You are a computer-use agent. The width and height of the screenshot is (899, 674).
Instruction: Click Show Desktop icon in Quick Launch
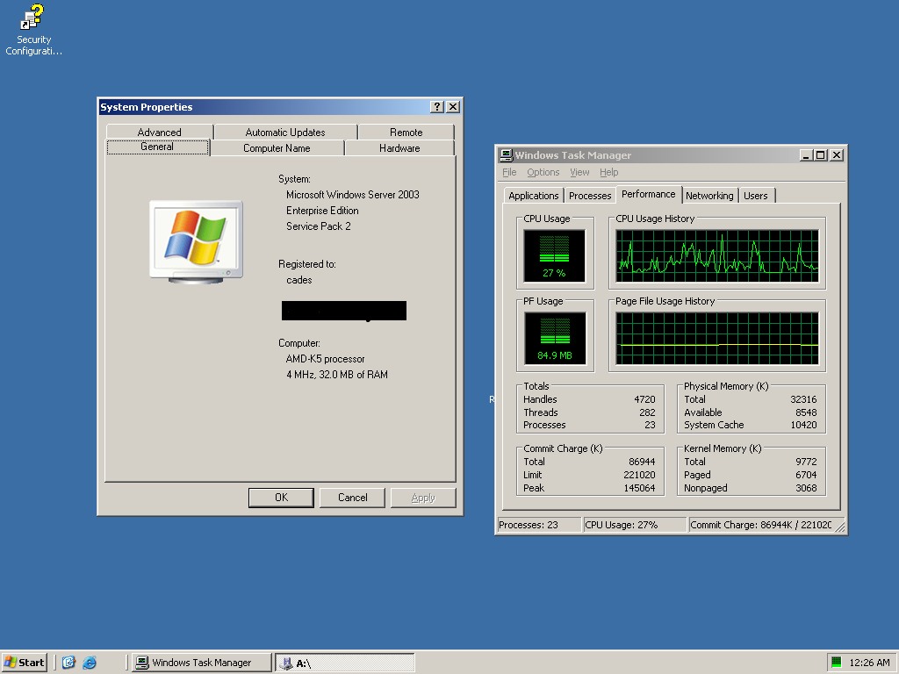[x=68, y=663]
